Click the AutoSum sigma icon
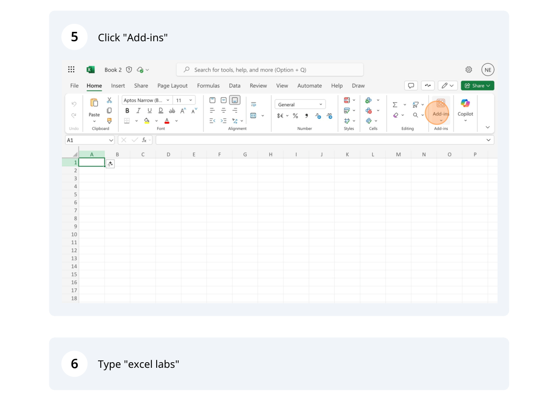 click(x=395, y=104)
